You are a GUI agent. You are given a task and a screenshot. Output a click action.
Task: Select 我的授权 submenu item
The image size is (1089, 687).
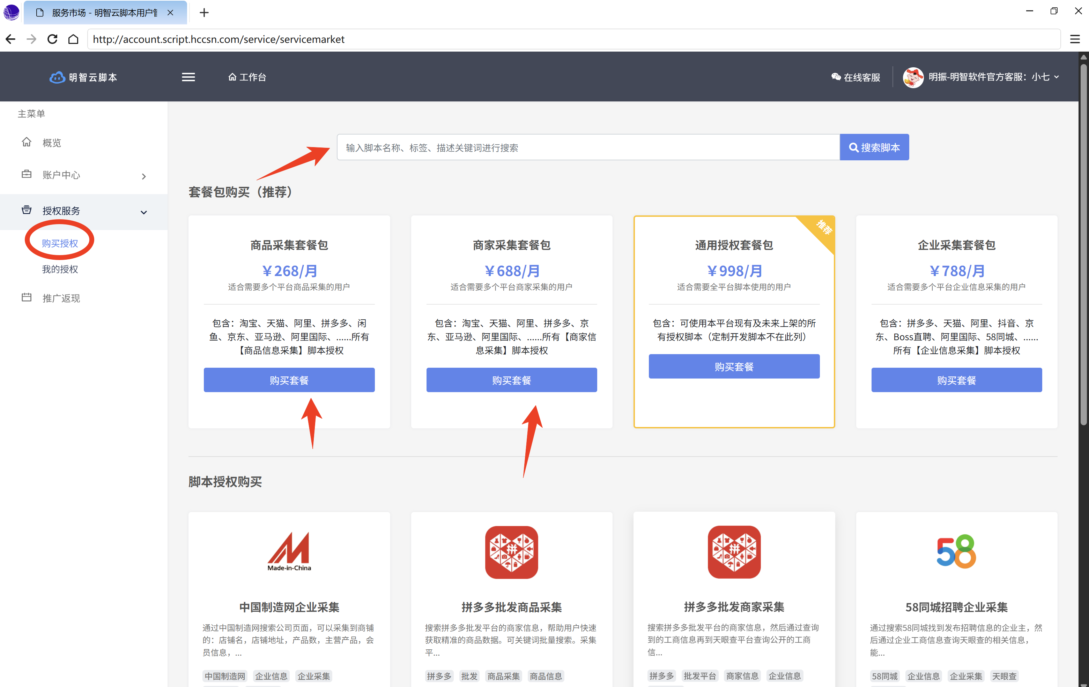60,269
